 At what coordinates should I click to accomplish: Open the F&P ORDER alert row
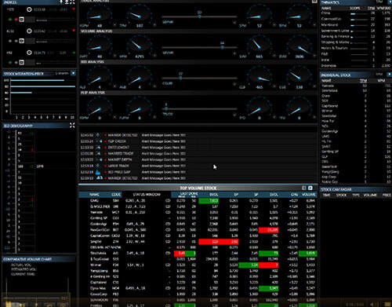pyautogui.click(x=198, y=141)
